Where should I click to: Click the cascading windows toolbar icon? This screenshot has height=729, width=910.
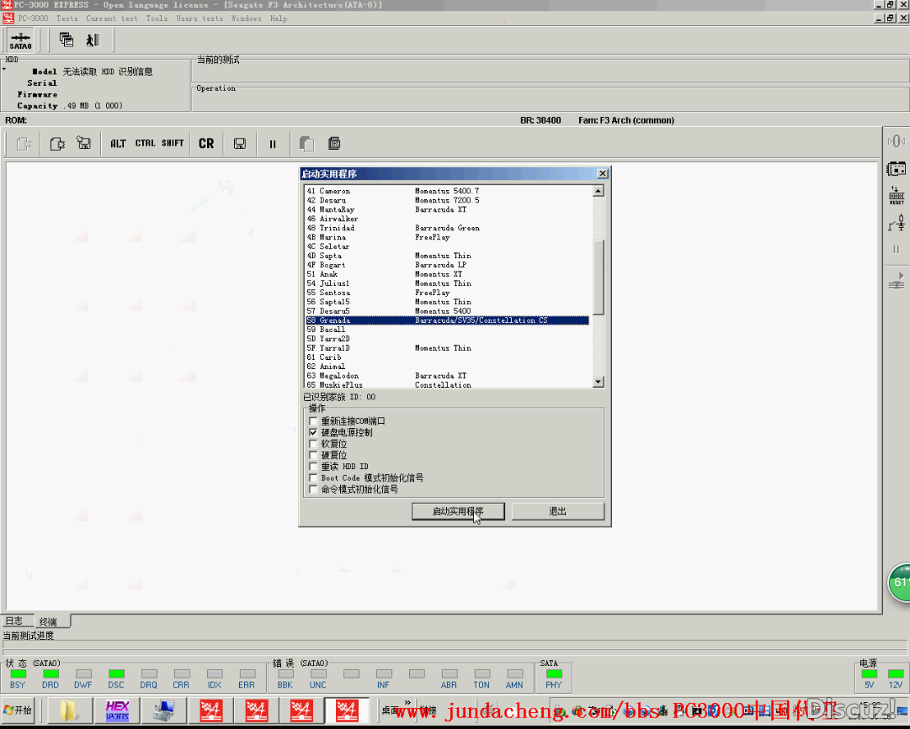pyautogui.click(x=67, y=40)
